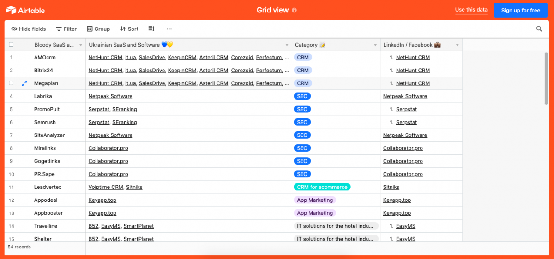The image size is (554, 259).
Task: Click App Marketing tag in Appodeal row
Action: click(x=315, y=200)
